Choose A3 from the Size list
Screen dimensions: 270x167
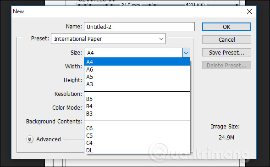click(x=137, y=84)
